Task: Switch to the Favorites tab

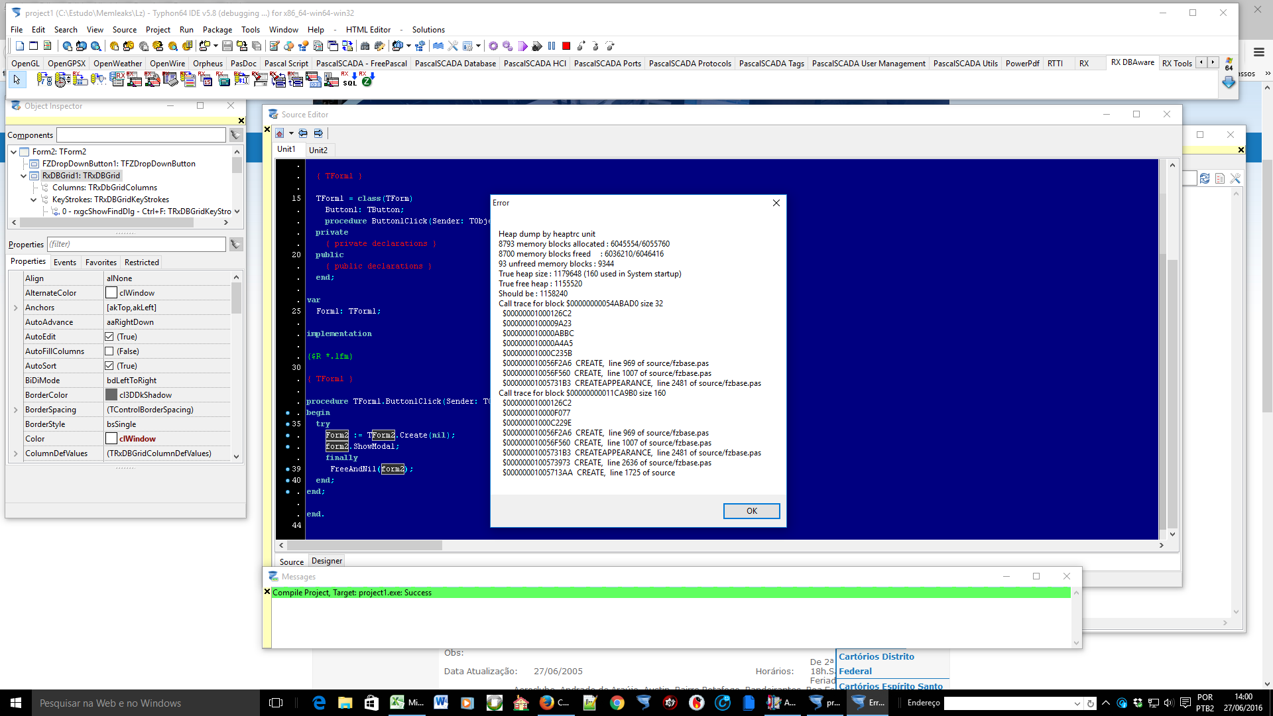Action: 101,263
